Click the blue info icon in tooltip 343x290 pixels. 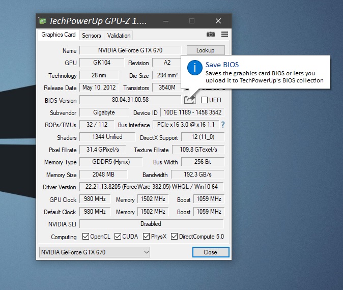(194, 68)
